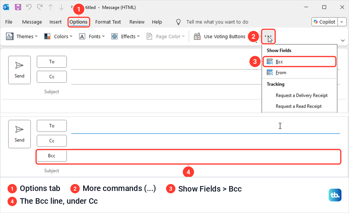This screenshot has width=349, height=213.
Task: Open the More commands ellipsis button
Action: click(x=268, y=37)
